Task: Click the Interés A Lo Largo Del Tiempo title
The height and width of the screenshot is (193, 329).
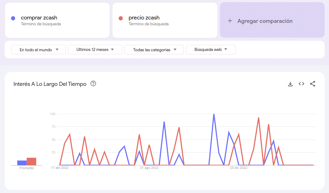Action: [x=50, y=84]
